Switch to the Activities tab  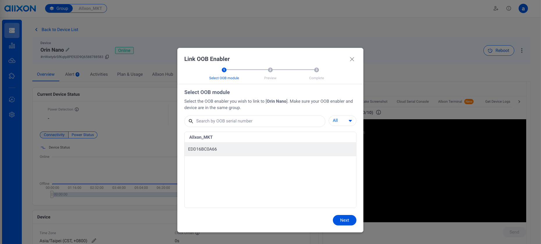pyautogui.click(x=99, y=74)
